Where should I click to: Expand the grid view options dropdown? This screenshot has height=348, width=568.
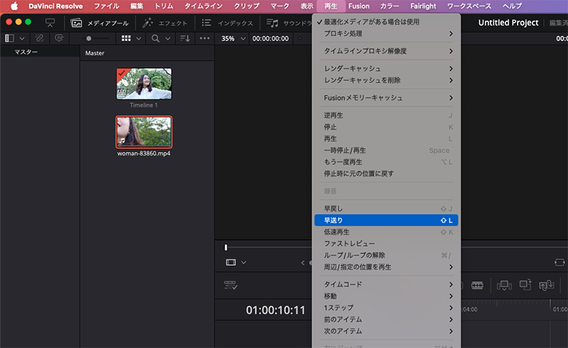pyautogui.click(x=138, y=38)
